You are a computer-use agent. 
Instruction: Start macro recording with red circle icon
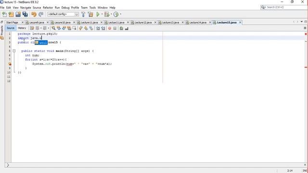(x=110, y=28)
